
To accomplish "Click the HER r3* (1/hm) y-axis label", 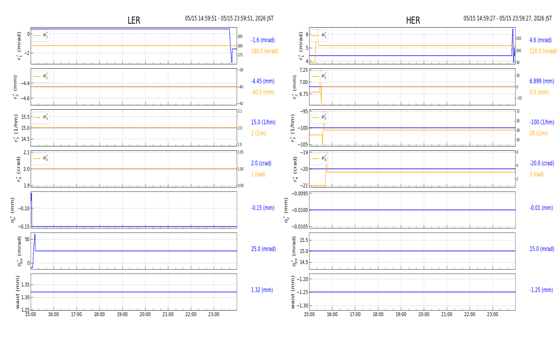I will coord(292,128).
